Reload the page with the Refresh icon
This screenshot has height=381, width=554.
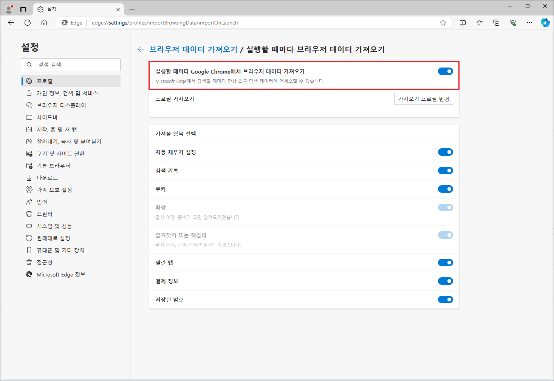pyautogui.click(x=28, y=23)
